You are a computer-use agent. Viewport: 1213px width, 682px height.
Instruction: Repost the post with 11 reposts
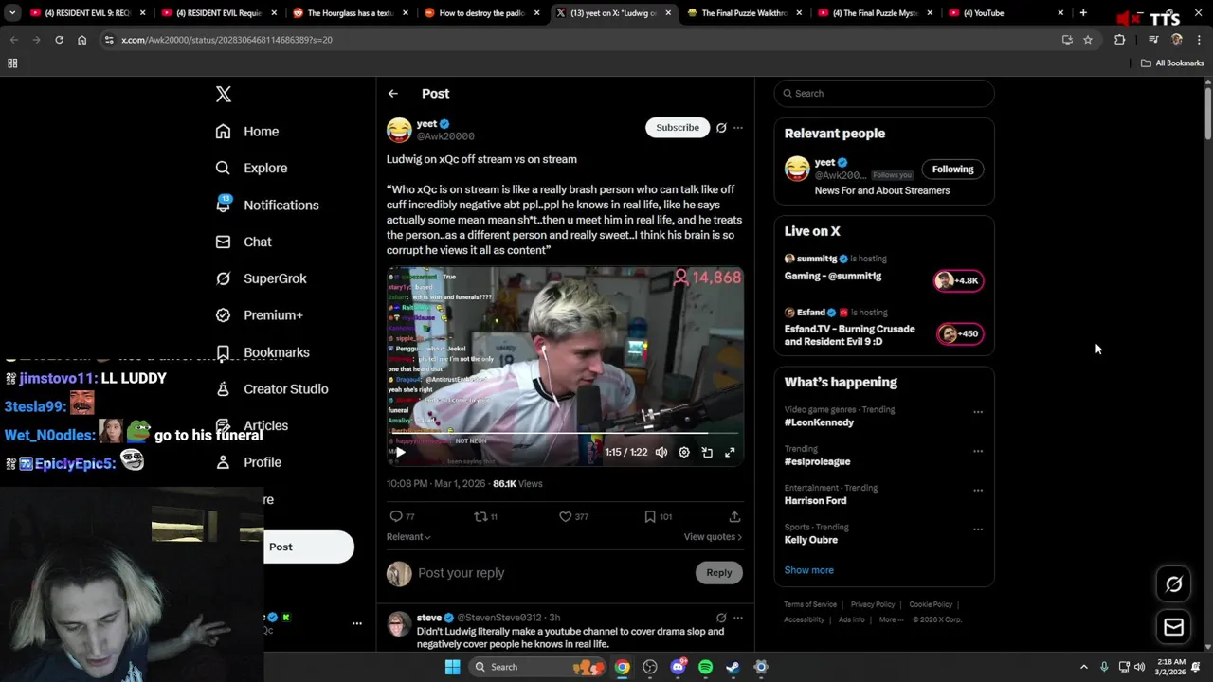[486, 516]
